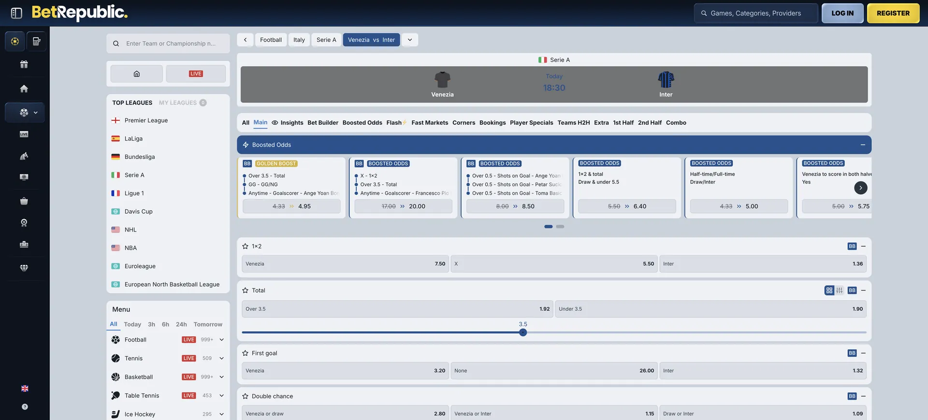
Task: Favorite the Total market star
Action: (245, 290)
